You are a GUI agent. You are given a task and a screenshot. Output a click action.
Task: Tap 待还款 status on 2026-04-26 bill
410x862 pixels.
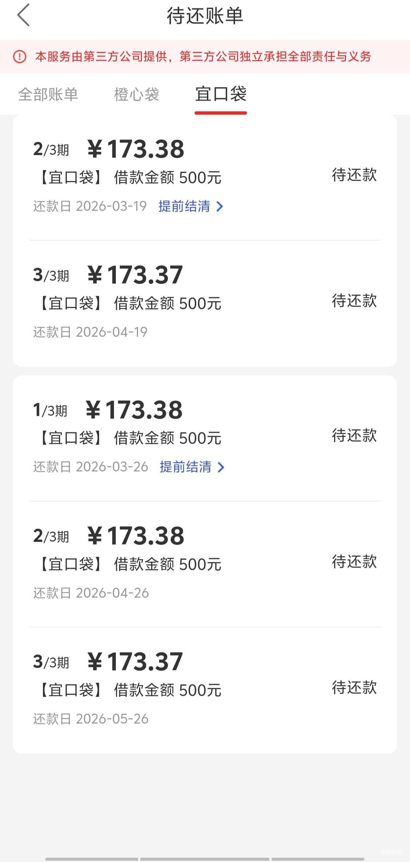click(354, 562)
